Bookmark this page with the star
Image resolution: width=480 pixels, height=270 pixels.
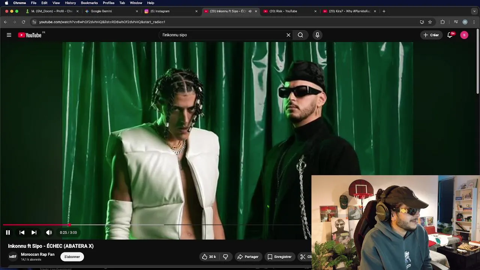click(x=430, y=22)
